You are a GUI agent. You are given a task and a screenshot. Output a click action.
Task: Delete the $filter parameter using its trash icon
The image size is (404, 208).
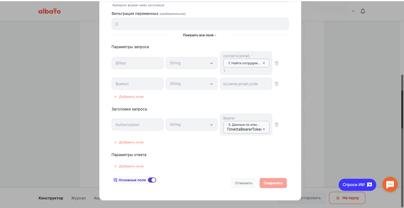pyautogui.click(x=276, y=63)
